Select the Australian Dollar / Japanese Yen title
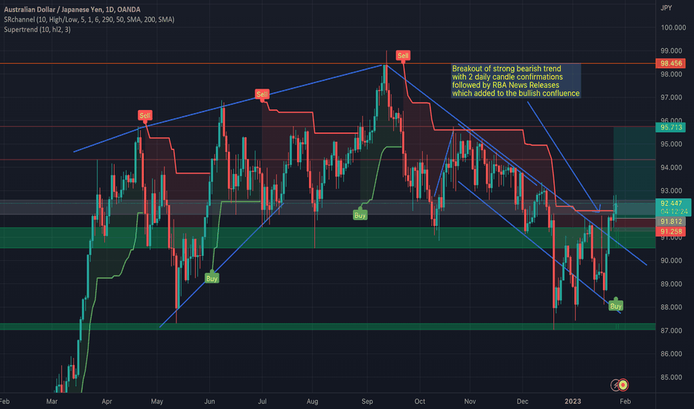694x409 pixels. (72, 9)
